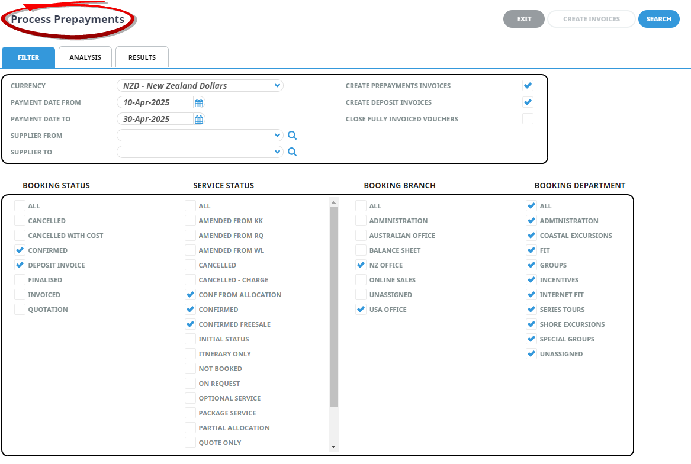Click the Payment Date From input field

tap(155, 102)
